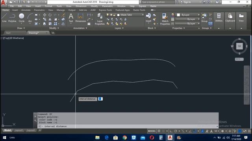Expand the Properties panel dropdown
Viewport: 252px width, 141px height.
pyautogui.click(x=178, y=28)
